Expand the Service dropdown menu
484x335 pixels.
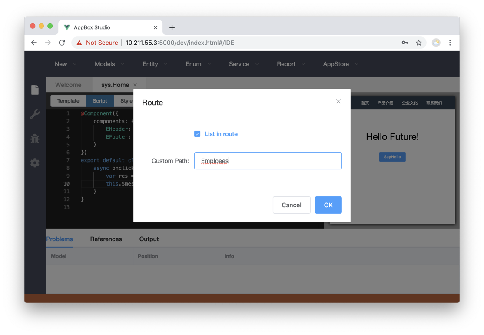pyautogui.click(x=244, y=64)
